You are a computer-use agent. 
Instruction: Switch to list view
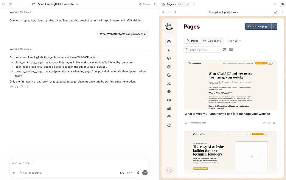231,49
